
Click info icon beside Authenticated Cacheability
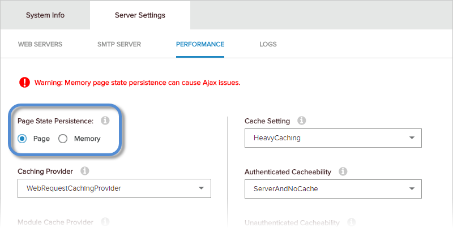click(343, 171)
